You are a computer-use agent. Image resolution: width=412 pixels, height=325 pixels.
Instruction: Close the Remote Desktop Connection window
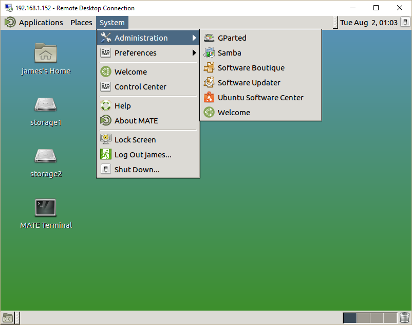pos(399,8)
